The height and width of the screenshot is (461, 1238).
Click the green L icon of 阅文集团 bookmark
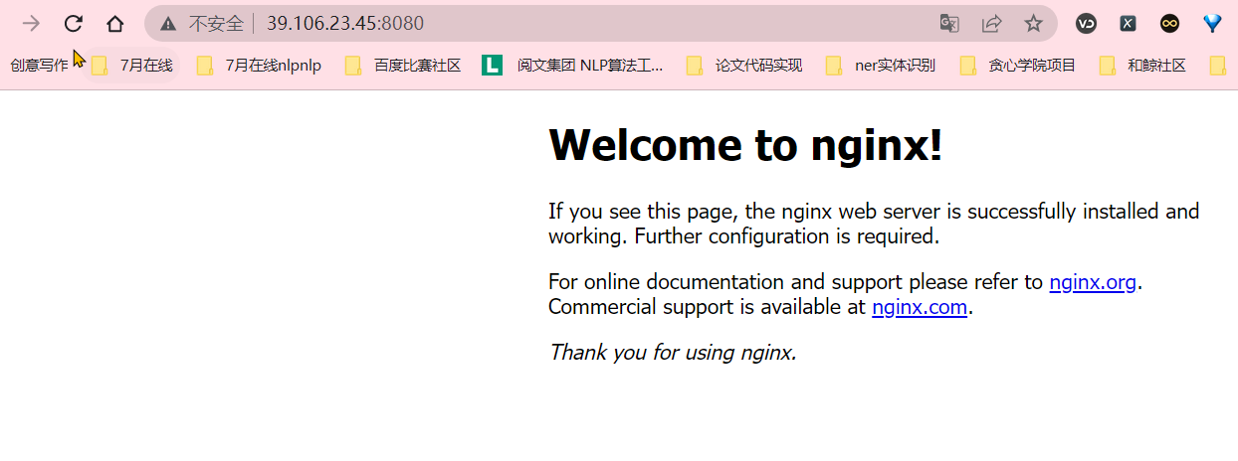pyautogui.click(x=492, y=66)
